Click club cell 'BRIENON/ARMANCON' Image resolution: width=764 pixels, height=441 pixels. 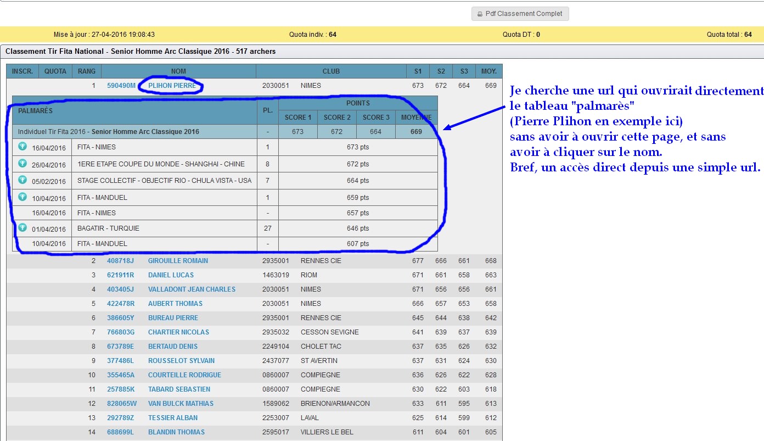335,404
